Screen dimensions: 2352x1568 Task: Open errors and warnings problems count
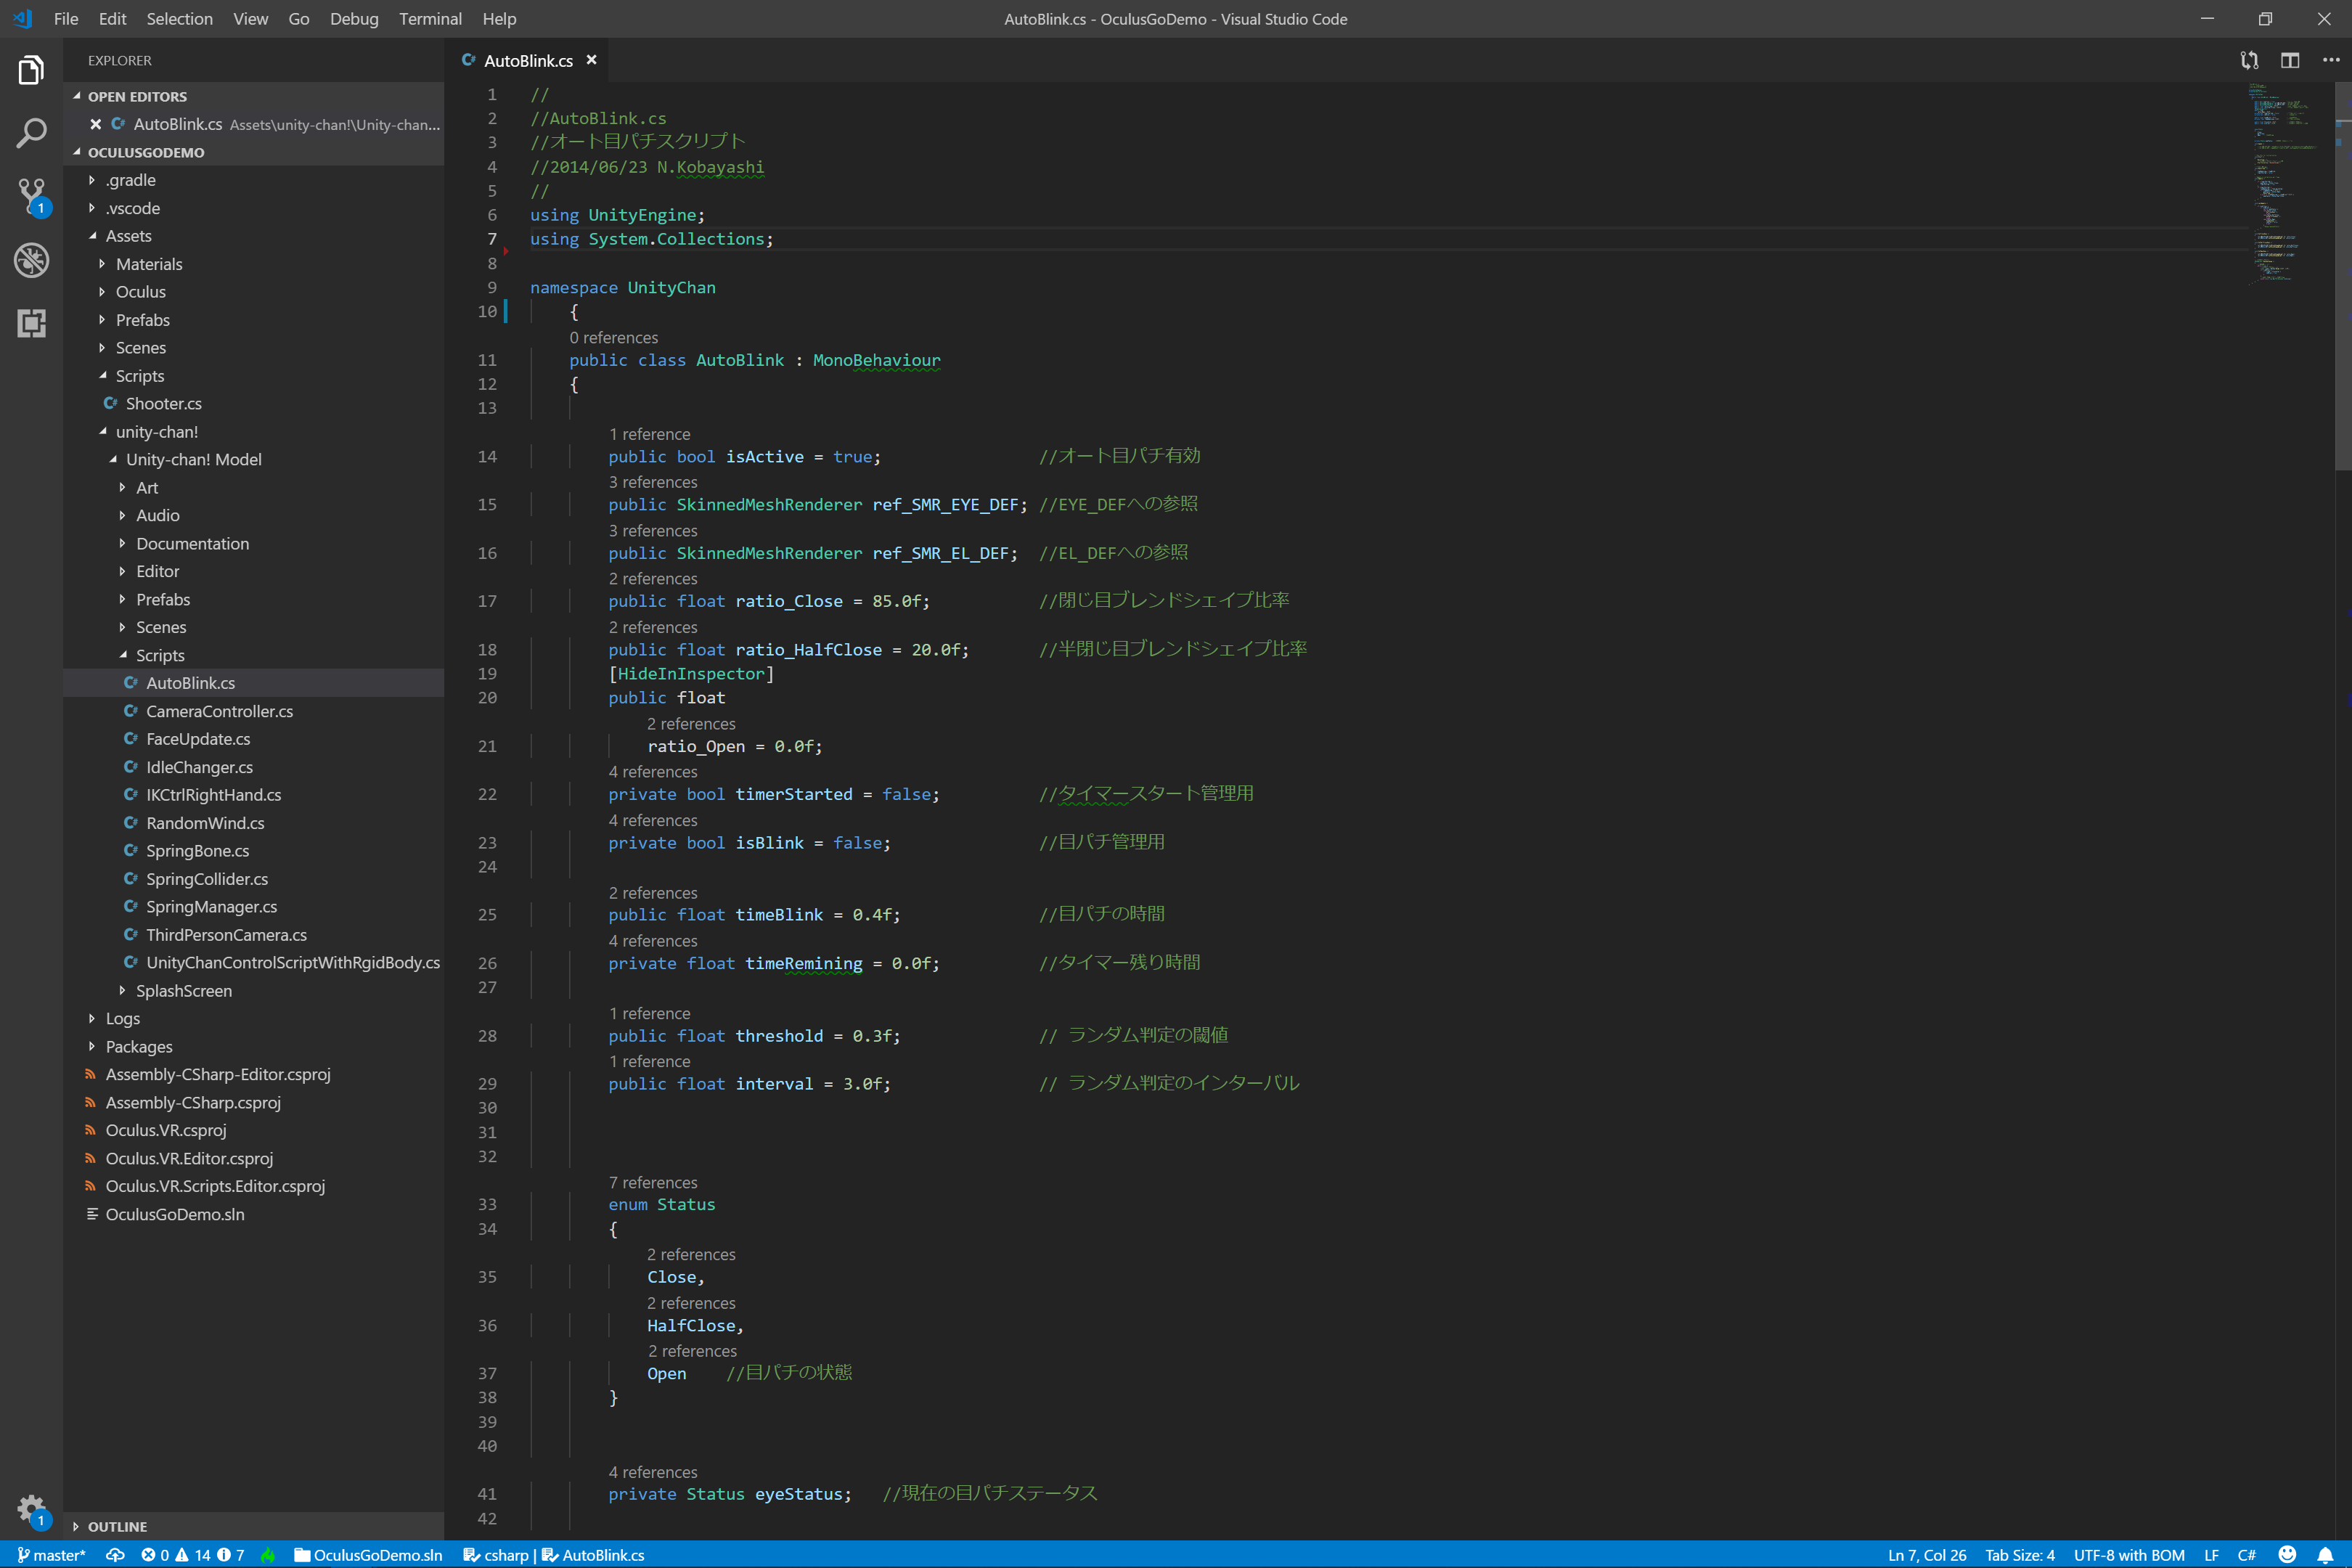click(192, 1555)
